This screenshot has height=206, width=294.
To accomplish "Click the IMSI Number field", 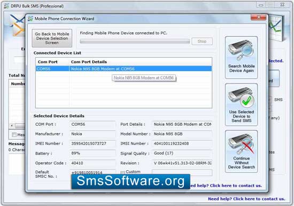I will (182, 143).
